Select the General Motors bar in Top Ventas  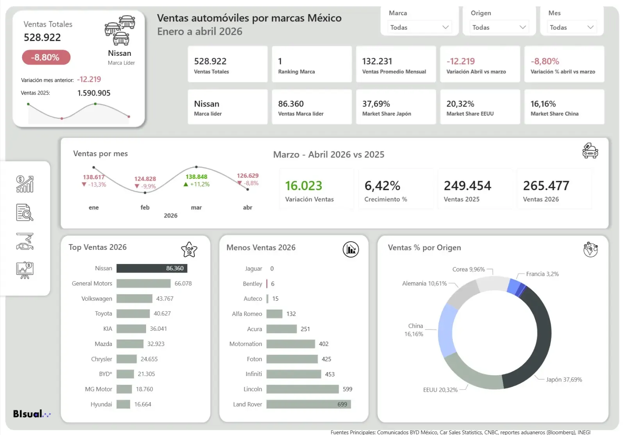143,283
